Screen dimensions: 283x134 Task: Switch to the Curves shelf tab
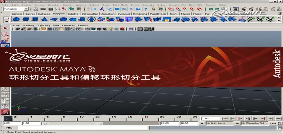click(30, 14)
